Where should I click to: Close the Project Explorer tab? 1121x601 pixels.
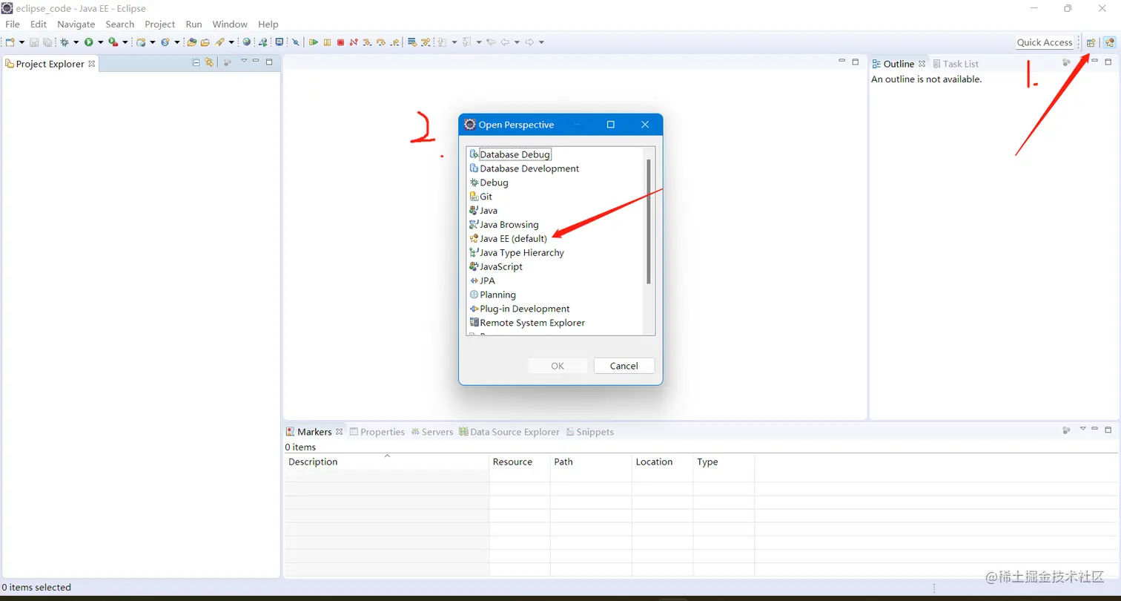coord(92,64)
